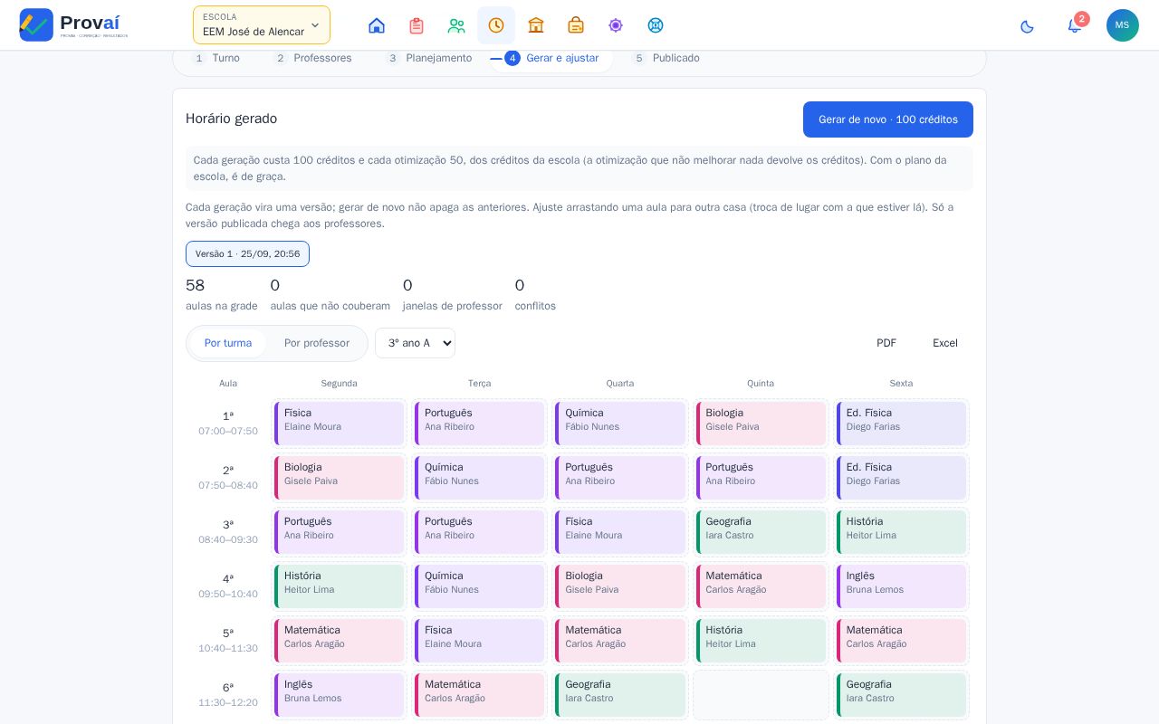
Task: Click the 0 conflitos stat
Action: [x=535, y=295]
